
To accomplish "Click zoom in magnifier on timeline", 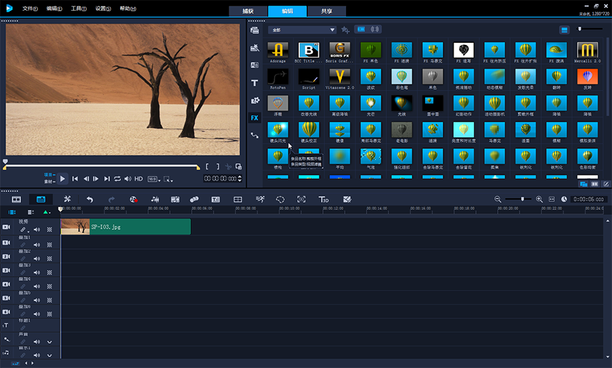I will point(539,199).
